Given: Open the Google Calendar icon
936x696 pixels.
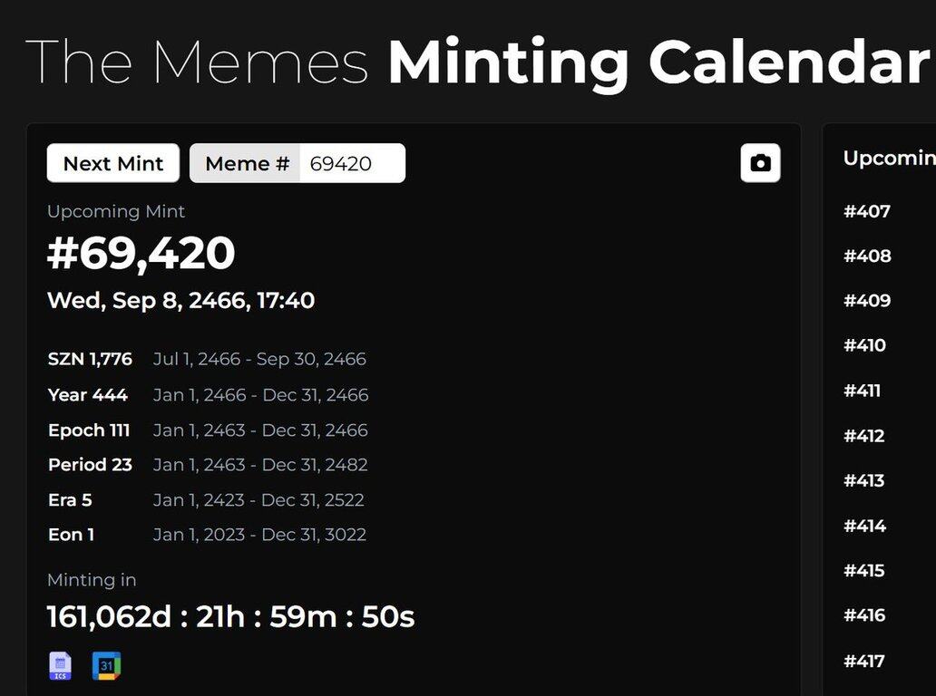Looking at the screenshot, I should click(106, 666).
